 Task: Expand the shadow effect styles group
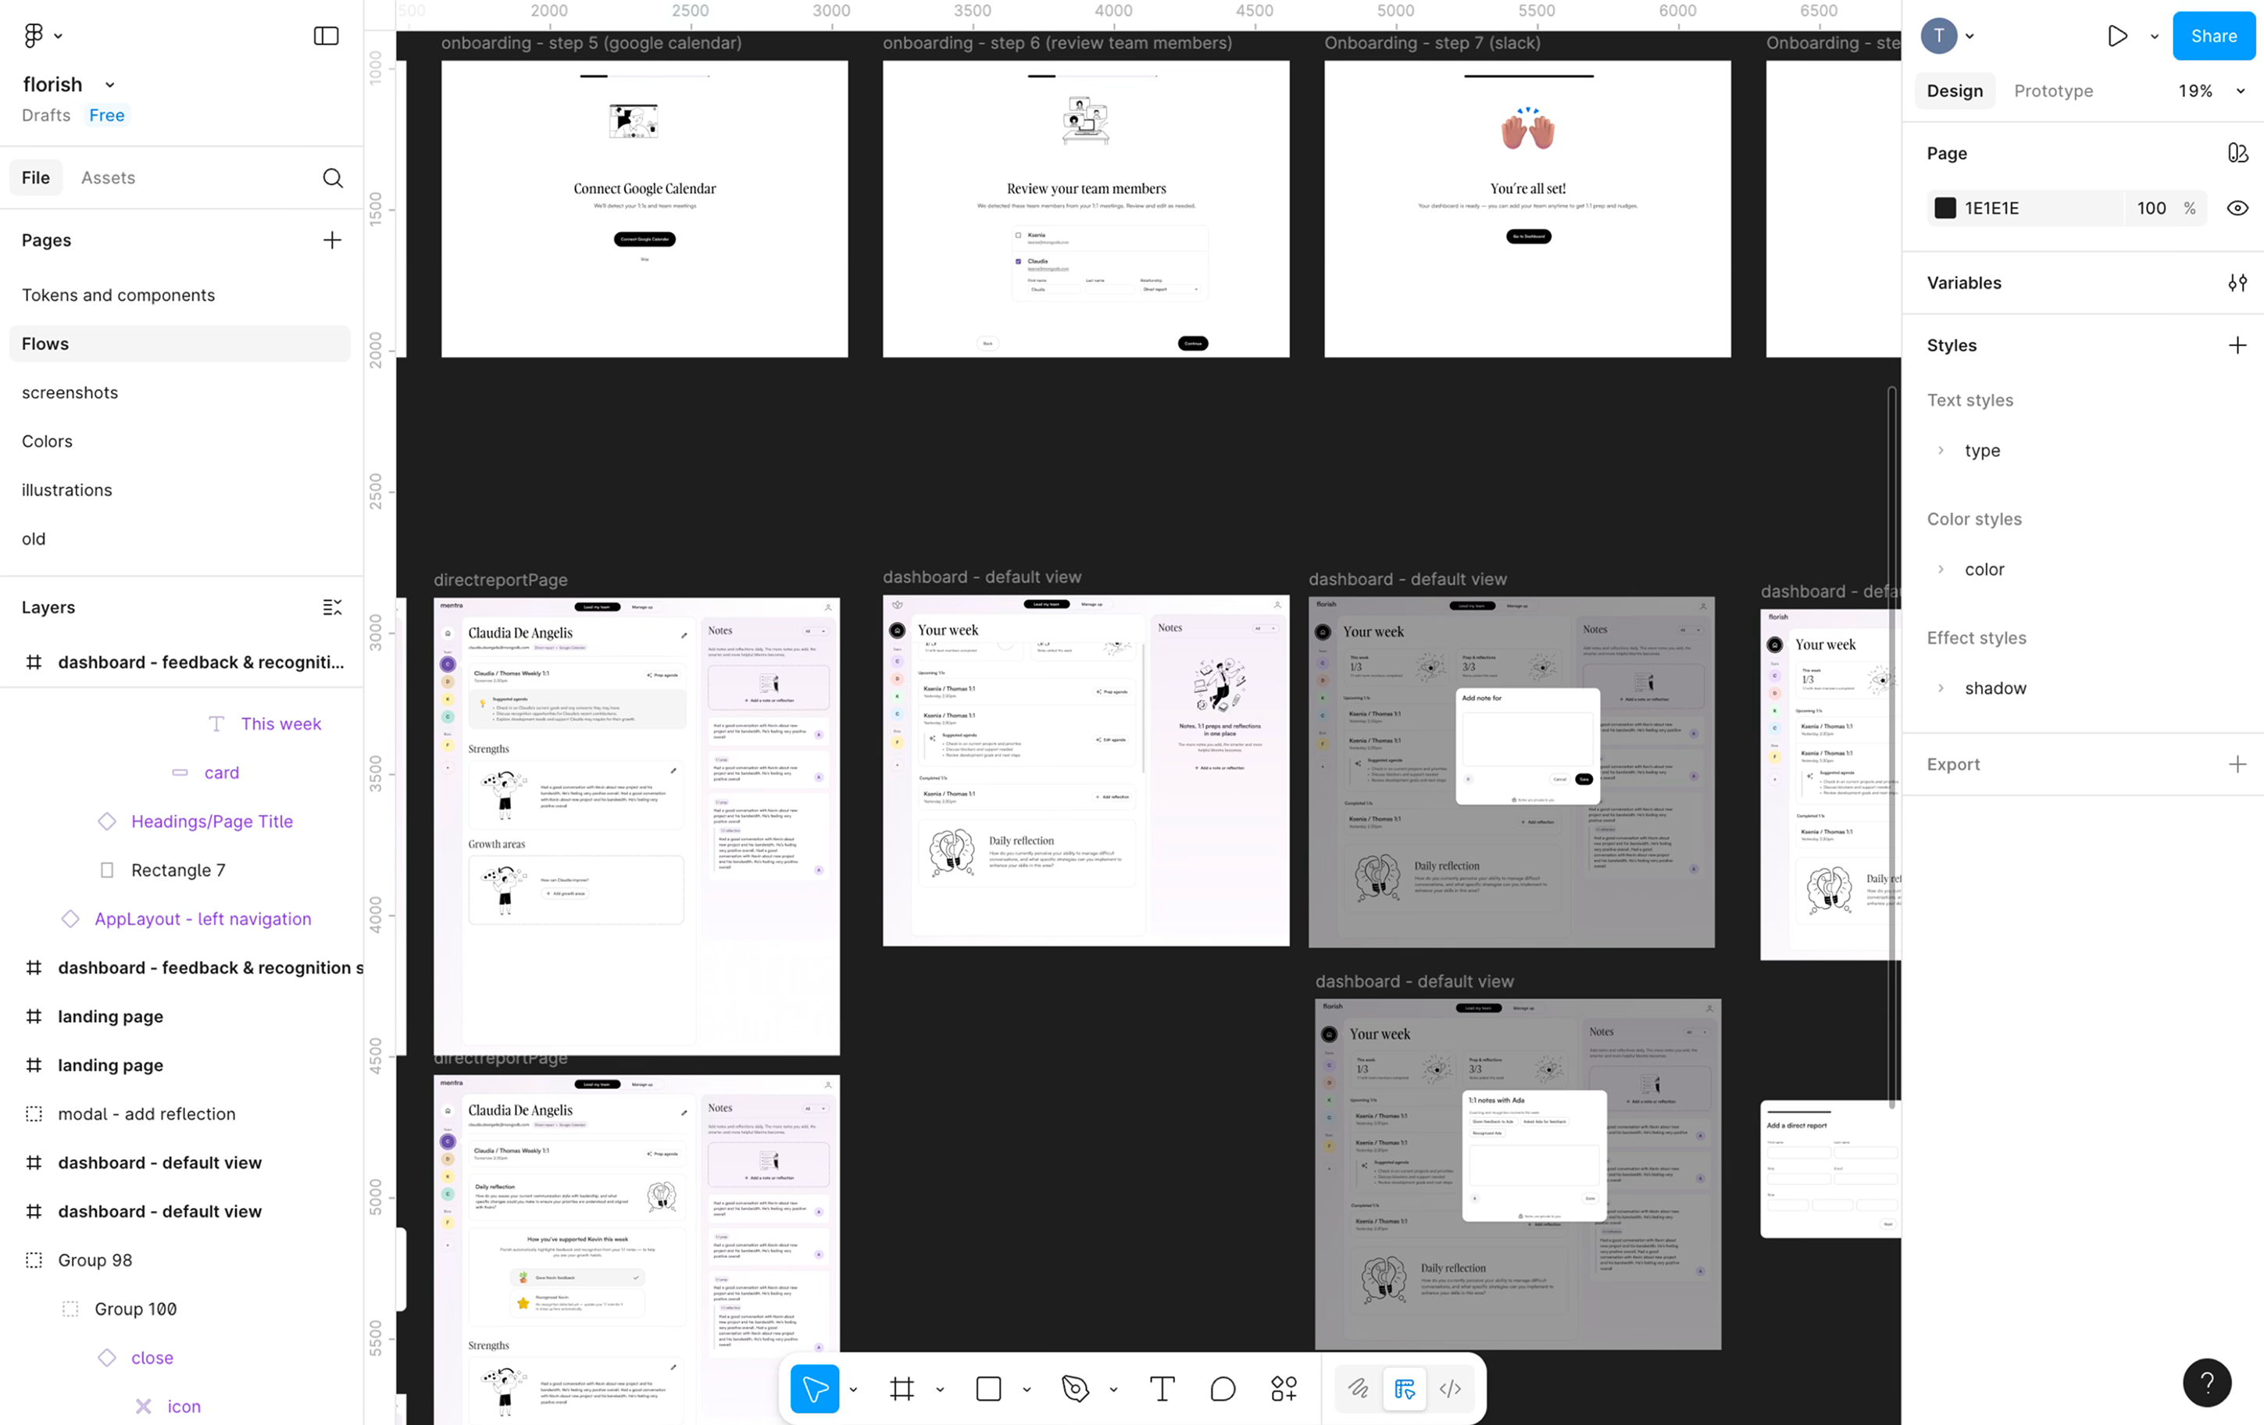pos(1941,688)
